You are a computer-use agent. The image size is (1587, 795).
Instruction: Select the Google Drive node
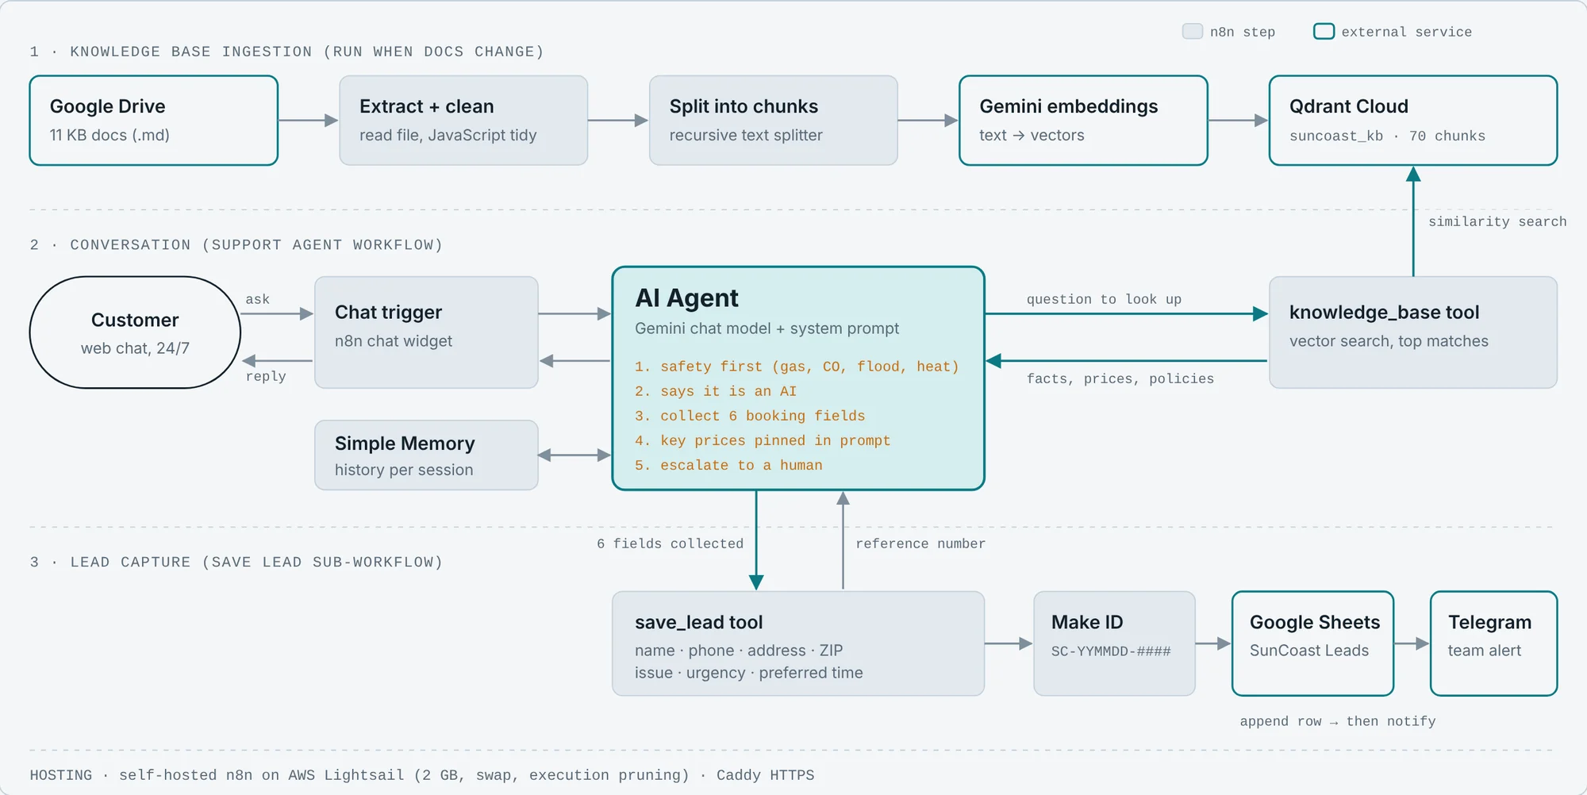tap(154, 121)
